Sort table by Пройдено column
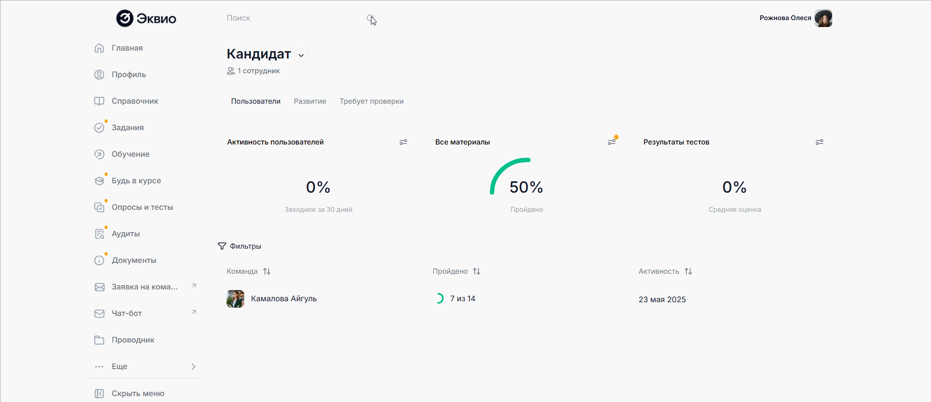The image size is (931, 402). (x=477, y=271)
